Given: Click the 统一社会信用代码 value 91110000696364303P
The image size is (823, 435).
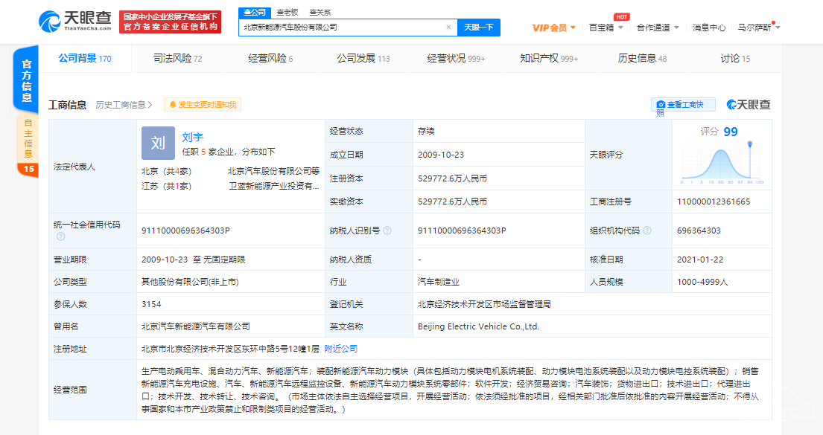Looking at the screenshot, I should [x=185, y=231].
